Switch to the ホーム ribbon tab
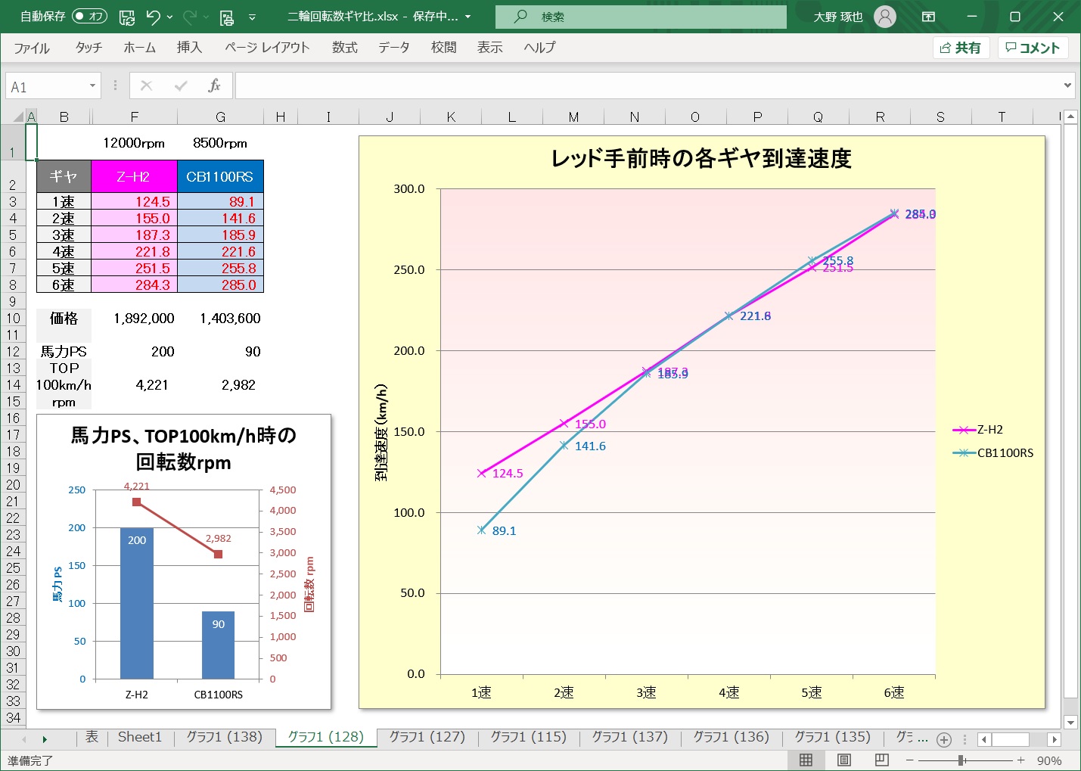1081x771 pixels. pos(140,48)
